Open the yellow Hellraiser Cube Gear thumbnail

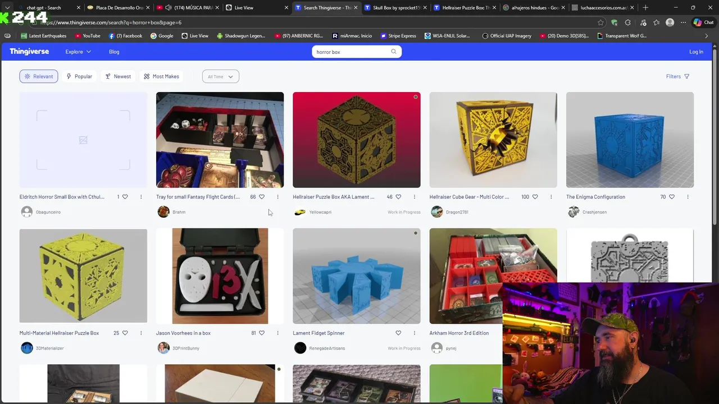coord(493,140)
